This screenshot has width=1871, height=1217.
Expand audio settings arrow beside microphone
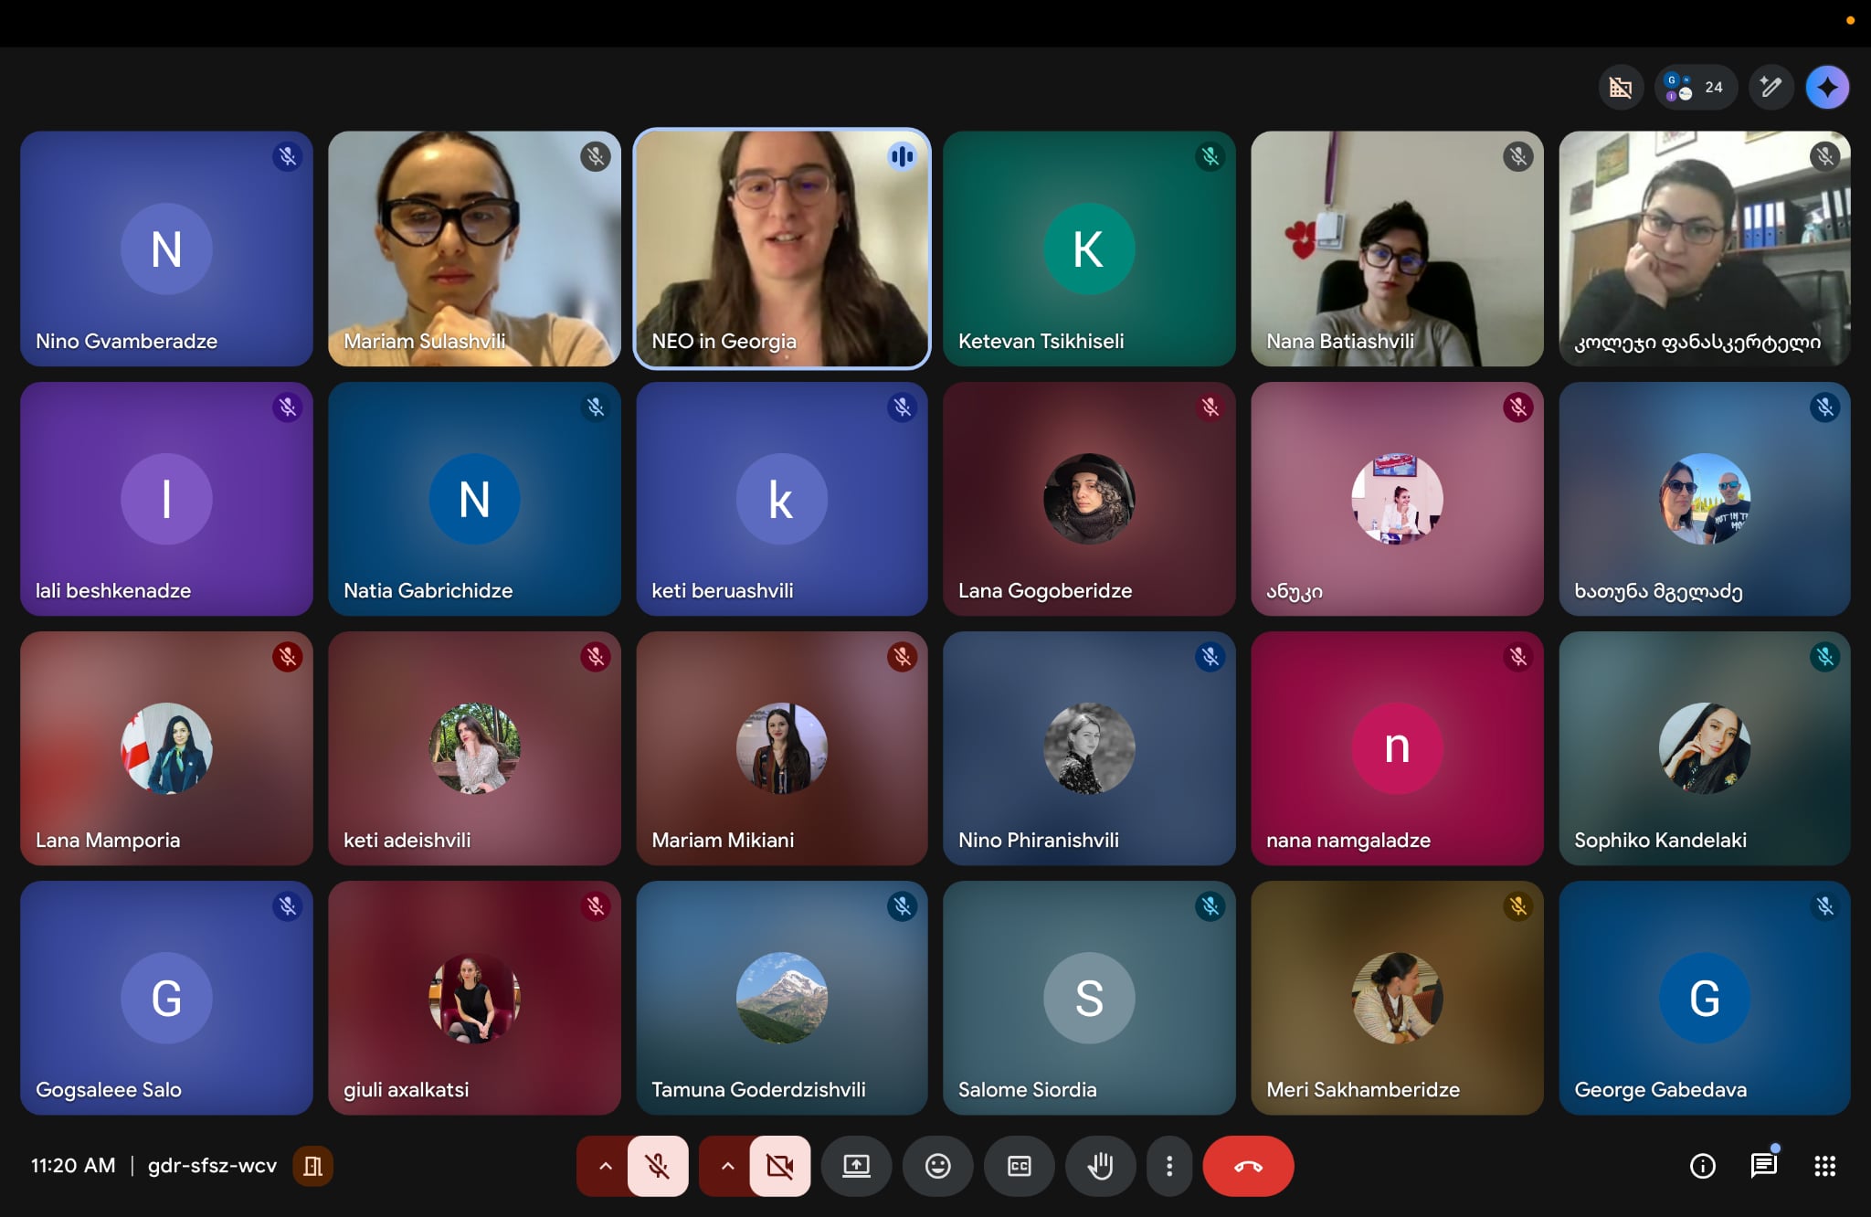(605, 1166)
